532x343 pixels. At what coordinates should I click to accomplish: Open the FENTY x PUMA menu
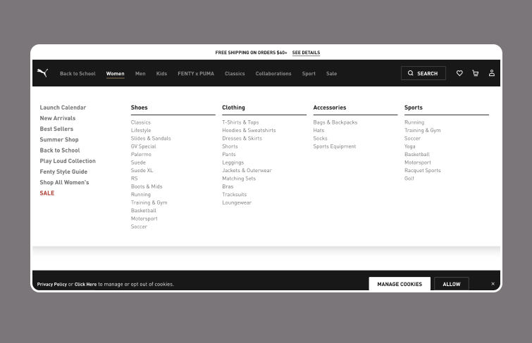[196, 74]
